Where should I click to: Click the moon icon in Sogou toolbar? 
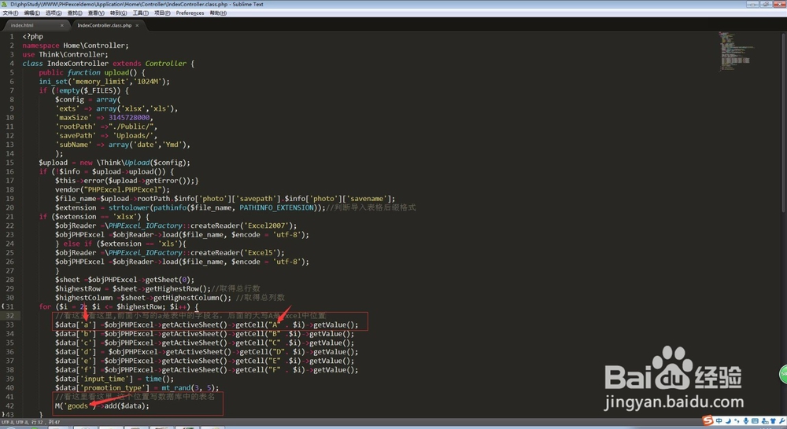tap(728, 421)
